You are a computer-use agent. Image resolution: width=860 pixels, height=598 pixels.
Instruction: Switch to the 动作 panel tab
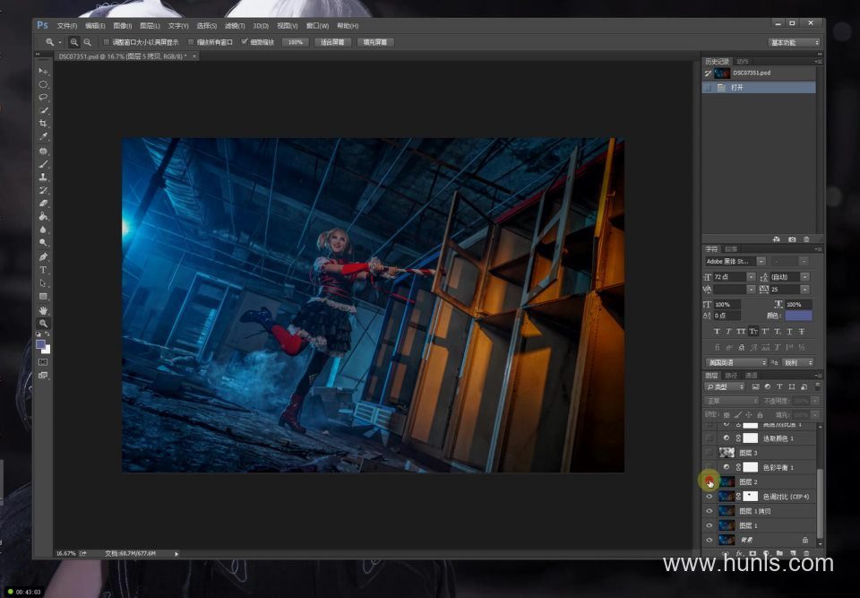pos(743,62)
